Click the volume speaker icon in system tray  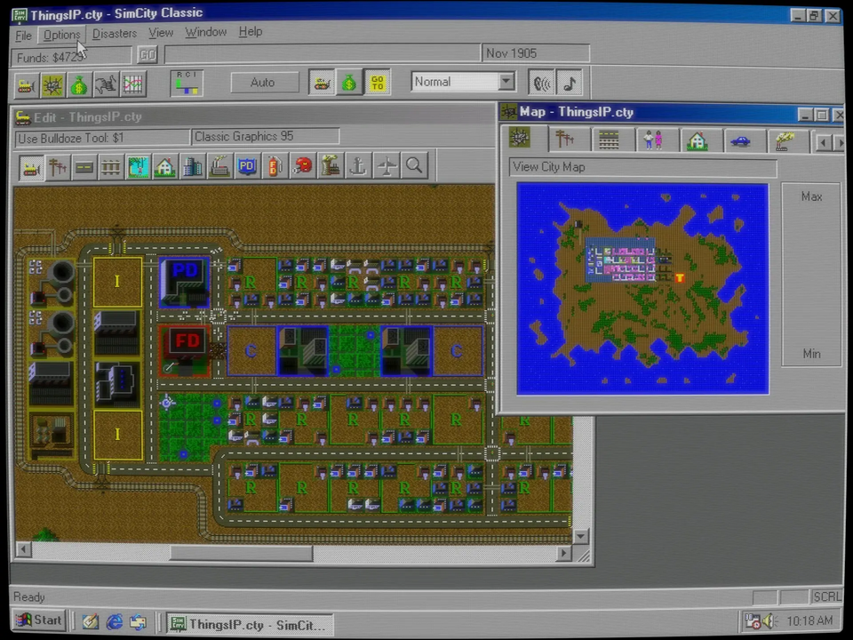[769, 621]
